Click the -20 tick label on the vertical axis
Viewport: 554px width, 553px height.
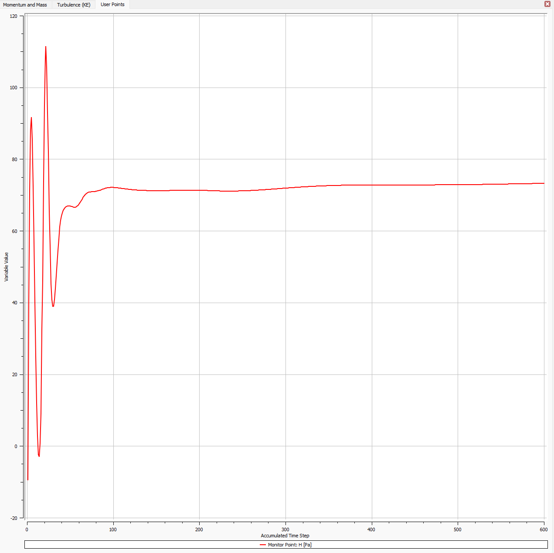14,518
